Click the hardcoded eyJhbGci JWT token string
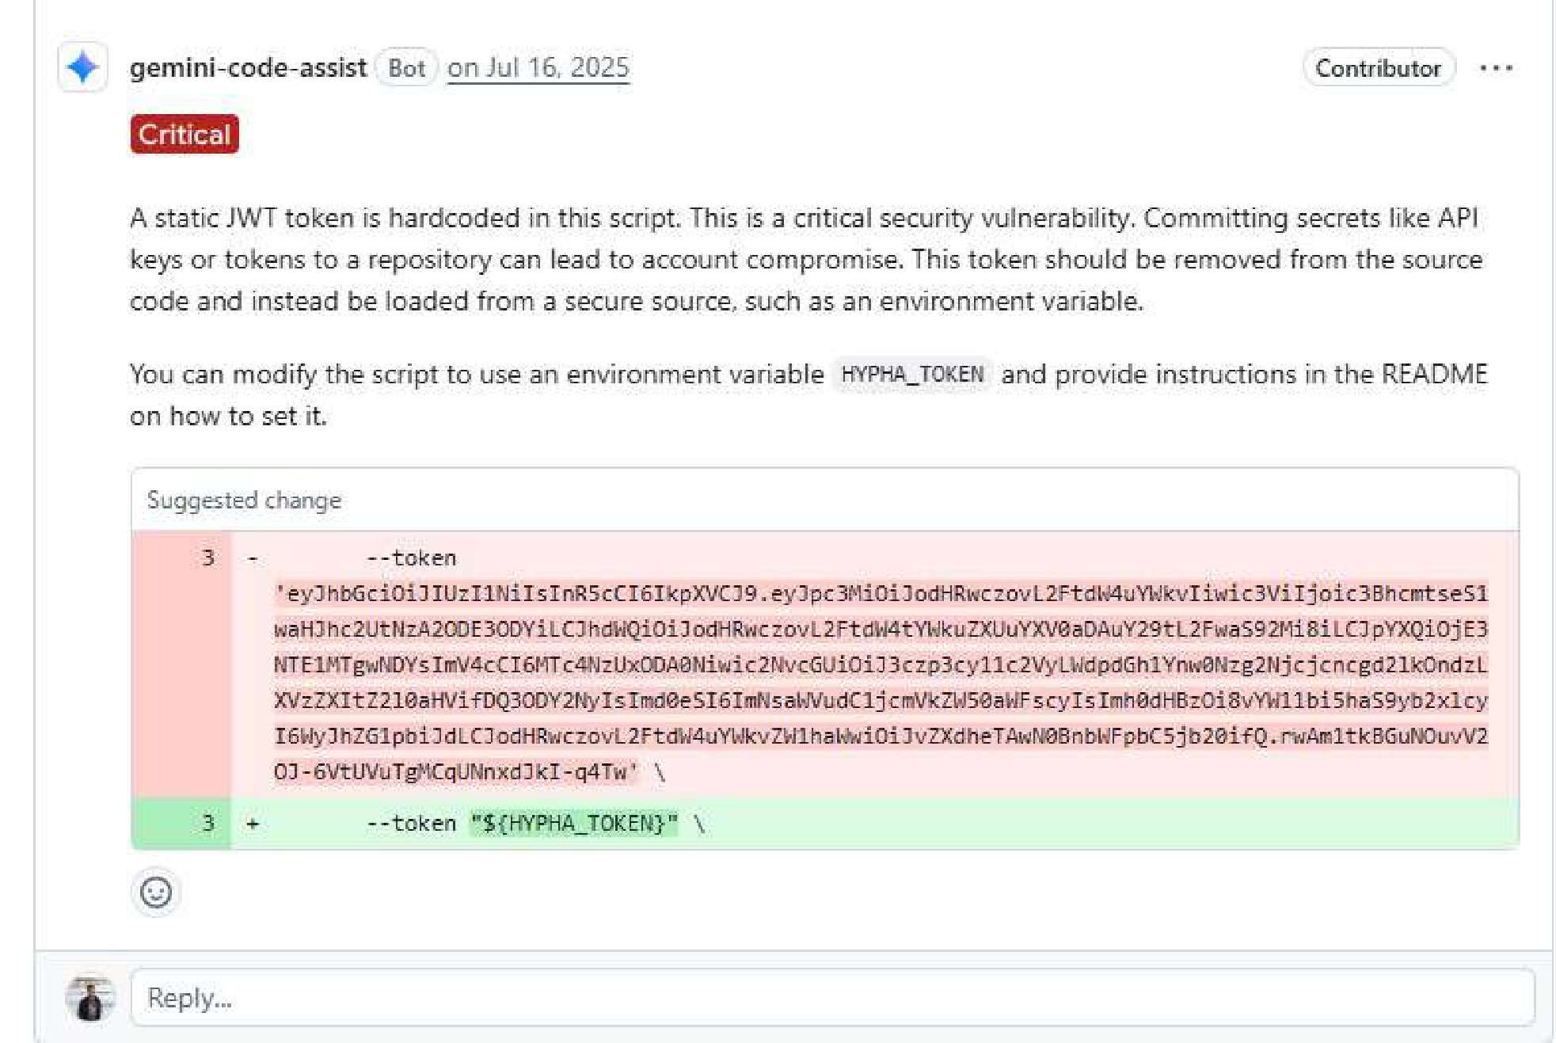Image resolution: width=1556 pixels, height=1043 pixels. point(881,683)
